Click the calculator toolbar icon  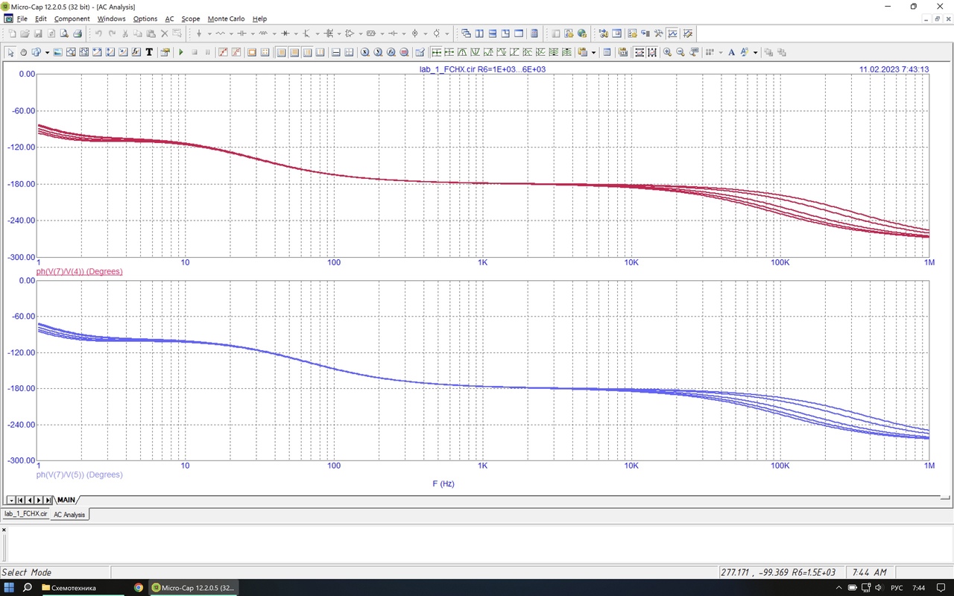click(x=534, y=34)
